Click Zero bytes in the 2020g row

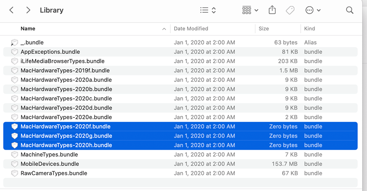pos(283,136)
